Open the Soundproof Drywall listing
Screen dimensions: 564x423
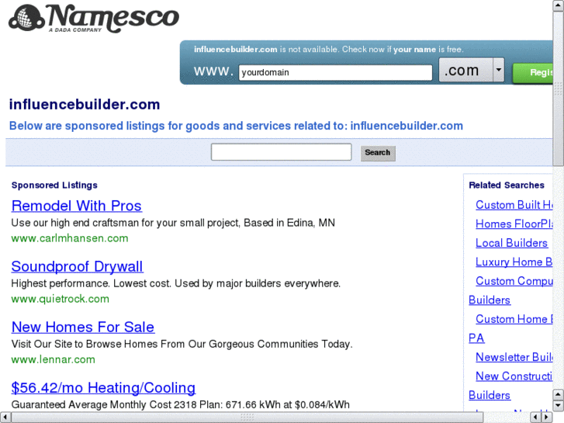[77, 267]
